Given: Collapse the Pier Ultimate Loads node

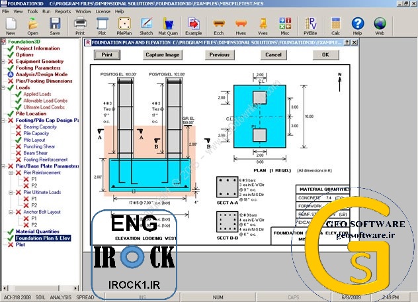Looking at the screenshot, I should coord(11,192).
